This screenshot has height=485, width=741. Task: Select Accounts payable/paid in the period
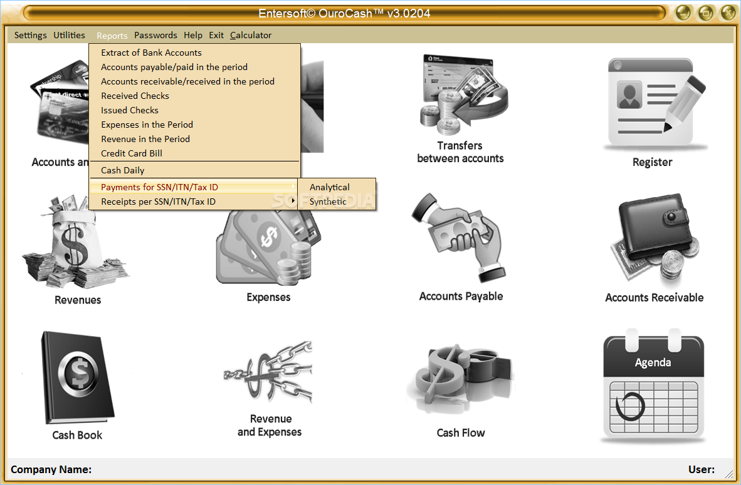[195, 67]
